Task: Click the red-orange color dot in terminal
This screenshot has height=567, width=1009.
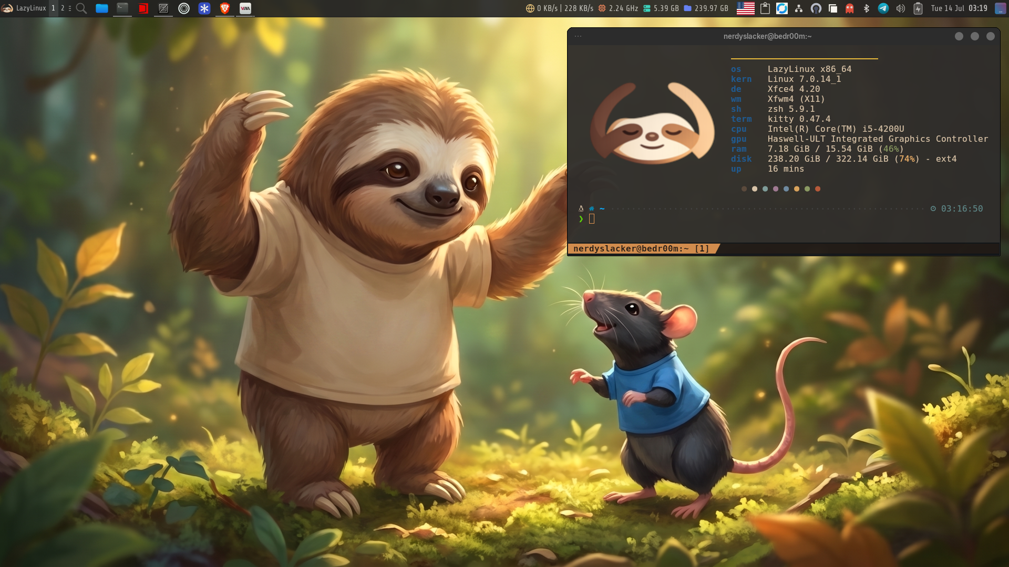Action: pyautogui.click(x=818, y=189)
